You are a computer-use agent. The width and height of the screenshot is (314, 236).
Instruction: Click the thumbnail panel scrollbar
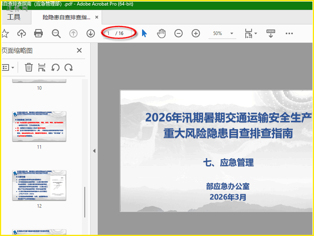(85, 202)
